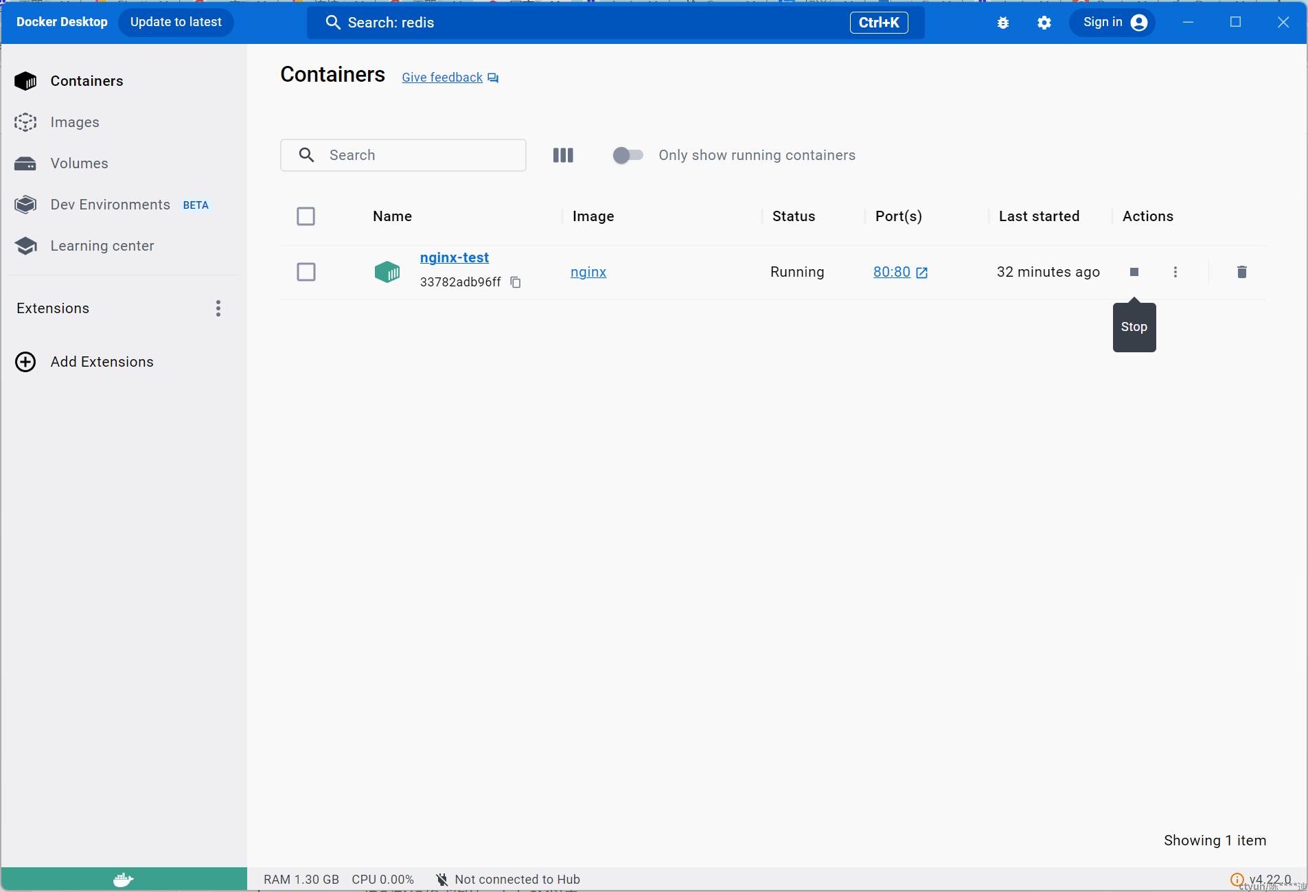Click Add Extensions label
The height and width of the screenshot is (892, 1308).
coord(102,362)
